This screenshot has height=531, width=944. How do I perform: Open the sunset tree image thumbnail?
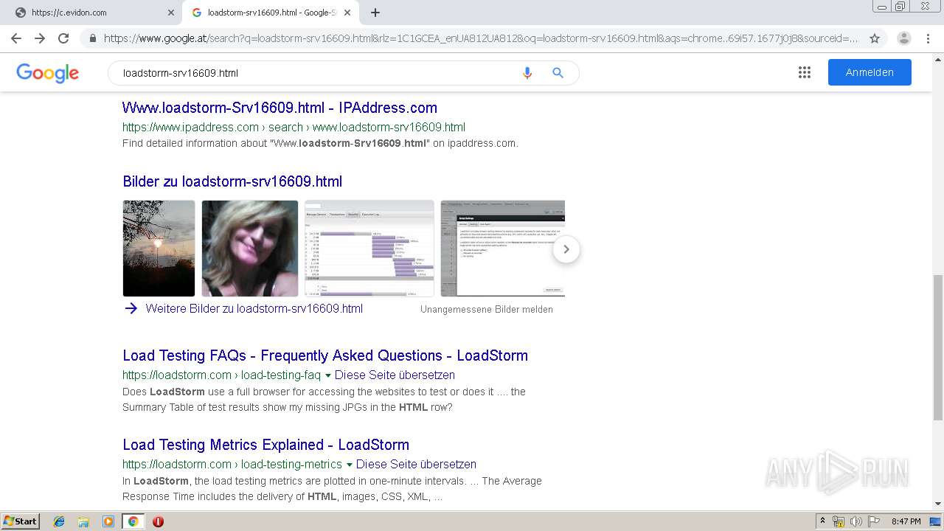tap(159, 249)
